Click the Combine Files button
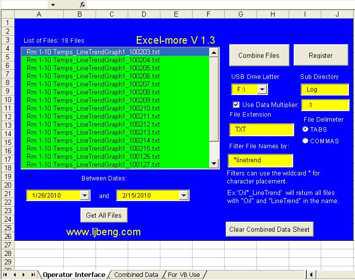 point(259,55)
